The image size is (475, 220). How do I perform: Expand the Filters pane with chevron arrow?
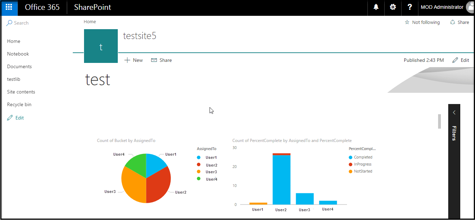(454, 112)
